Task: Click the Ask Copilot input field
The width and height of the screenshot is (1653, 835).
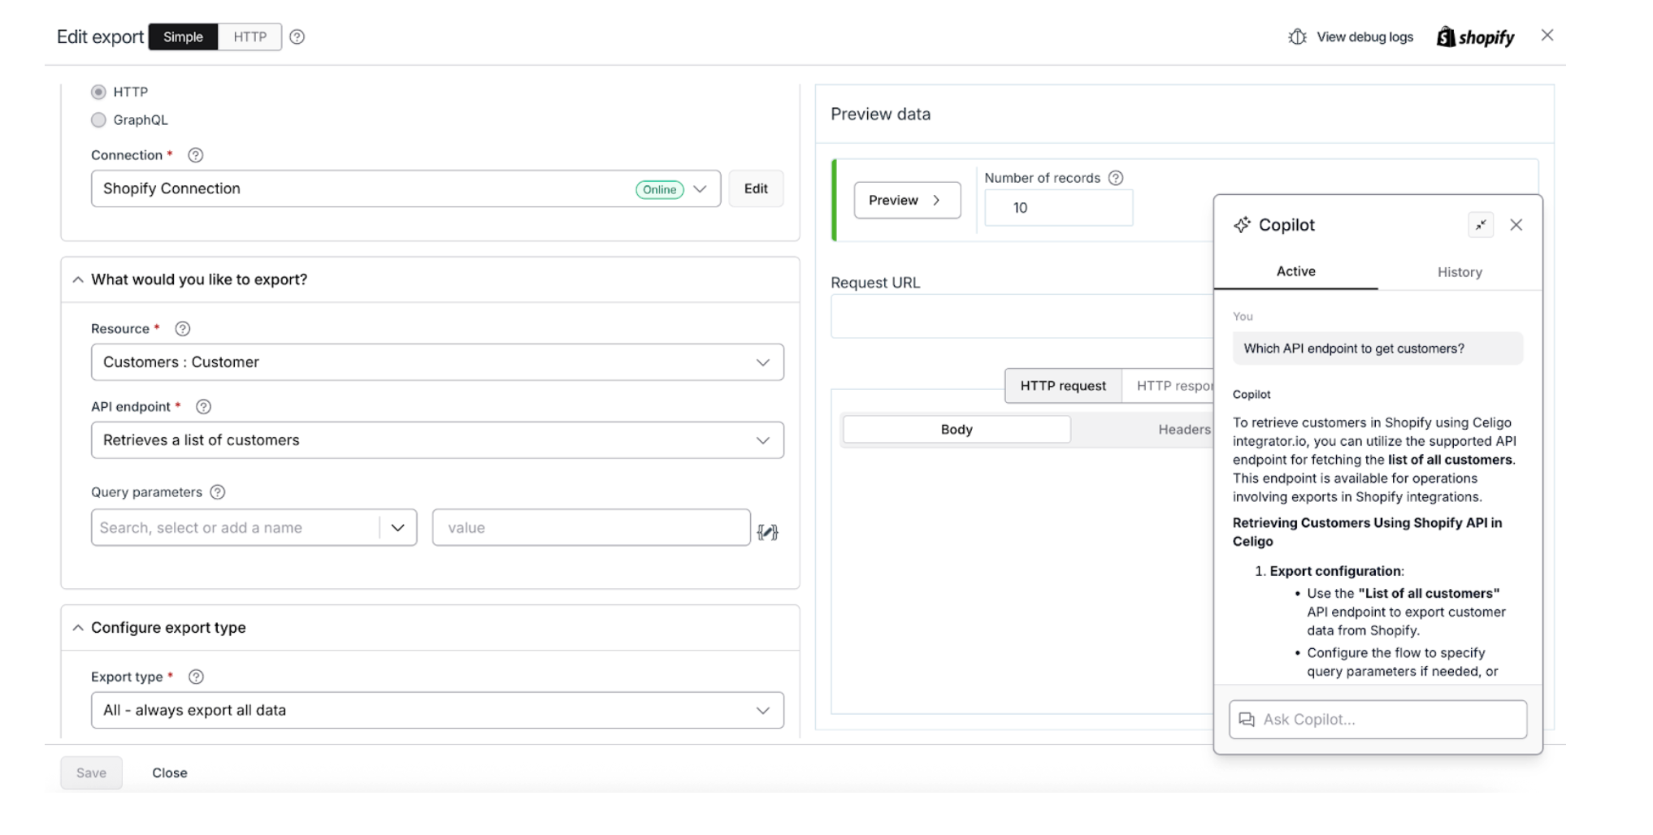Action: tap(1377, 719)
